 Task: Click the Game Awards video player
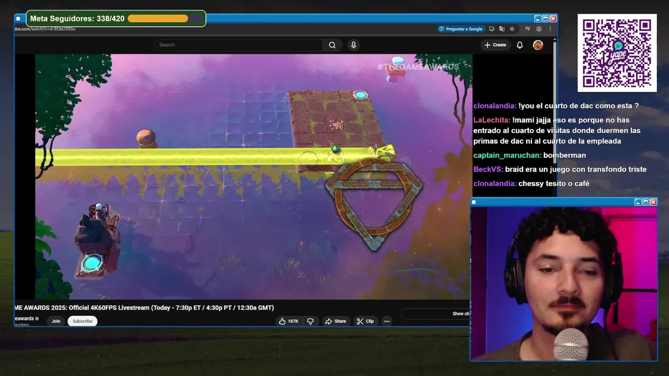pyautogui.click(x=253, y=177)
